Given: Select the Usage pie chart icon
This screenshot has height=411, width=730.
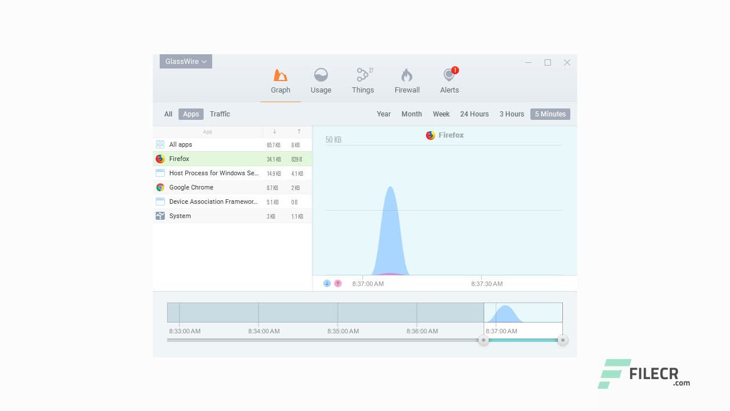Looking at the screenshot, I should [321, 75].
